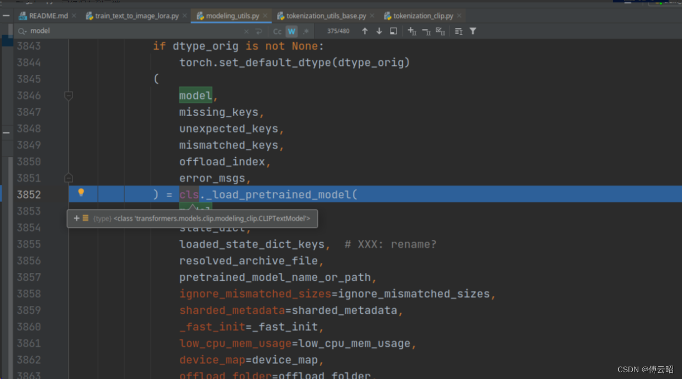Image resolution: width=682 pixels, height=379 pixels.
Task: Click the lightbulb intention icon on line 3852
Action: (x=81, y=193)
